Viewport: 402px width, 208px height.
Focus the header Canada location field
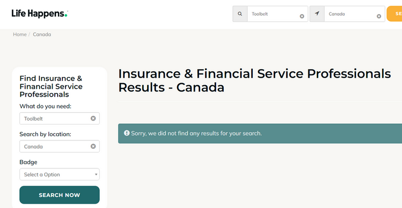[351, 14]
